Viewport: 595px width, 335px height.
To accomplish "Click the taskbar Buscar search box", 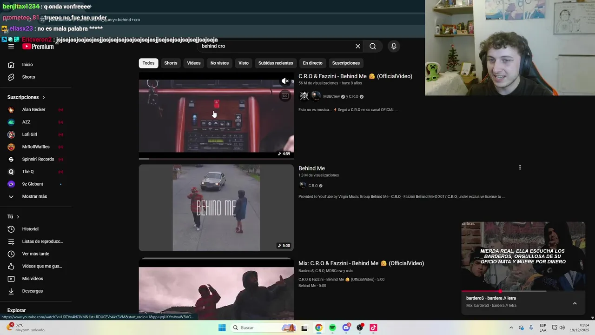I will tap(264, 328).
